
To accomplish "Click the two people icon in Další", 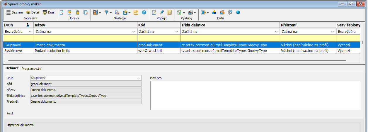I will pyautogui.click(x=222, y=13).
